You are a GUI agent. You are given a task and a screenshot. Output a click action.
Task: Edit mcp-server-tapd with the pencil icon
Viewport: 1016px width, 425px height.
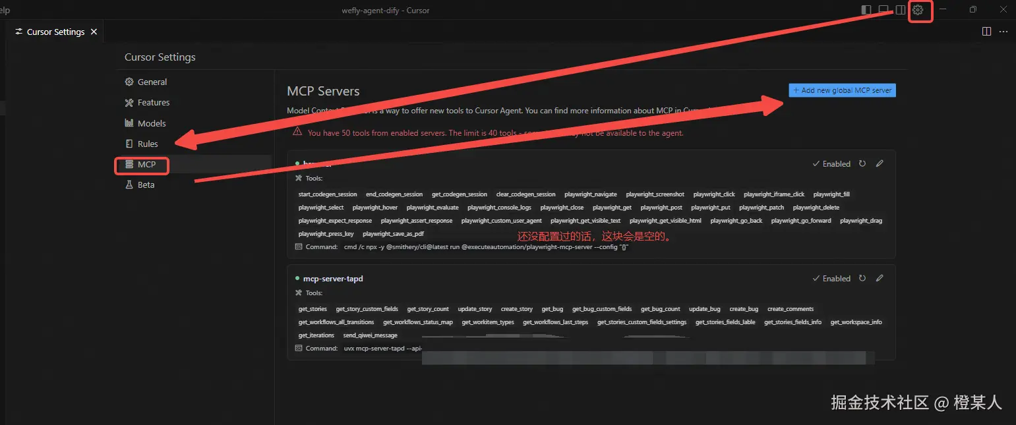coord(880,278)
